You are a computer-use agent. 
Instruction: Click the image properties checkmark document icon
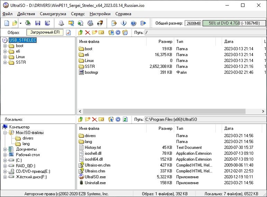click(x=68, y=33)
